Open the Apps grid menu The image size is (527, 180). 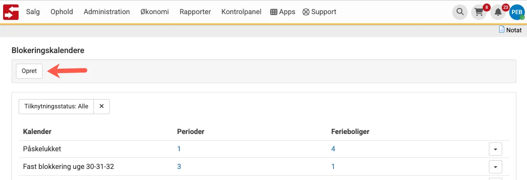[283, 12]
